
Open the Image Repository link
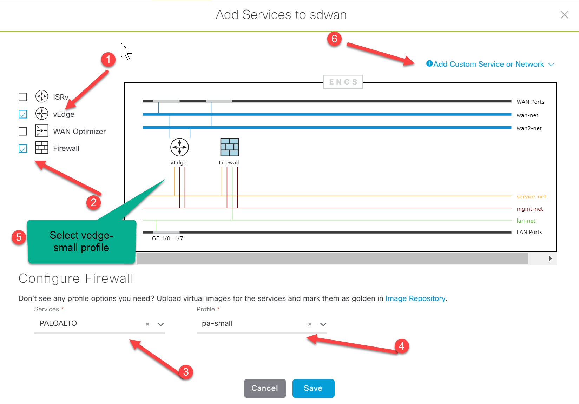click(x=415, y=298)
